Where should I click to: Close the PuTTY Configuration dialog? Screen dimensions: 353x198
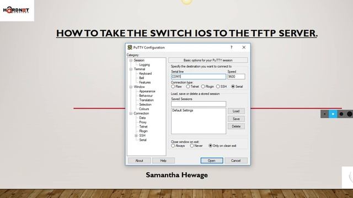tap(244, 47)
